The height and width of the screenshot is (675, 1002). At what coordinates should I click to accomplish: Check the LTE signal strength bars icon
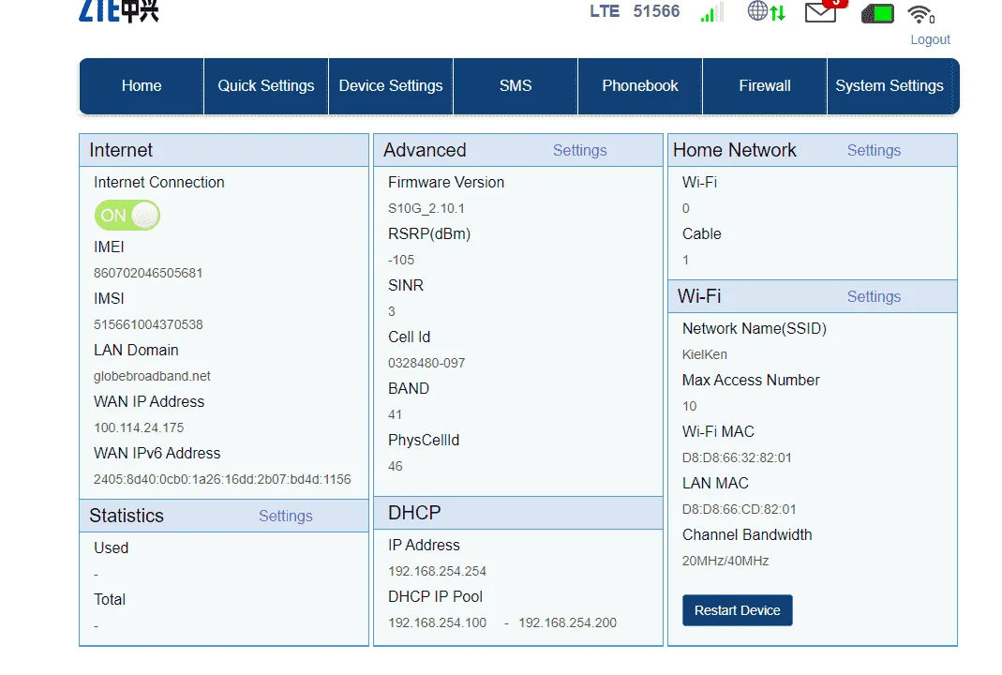(711, 12)
